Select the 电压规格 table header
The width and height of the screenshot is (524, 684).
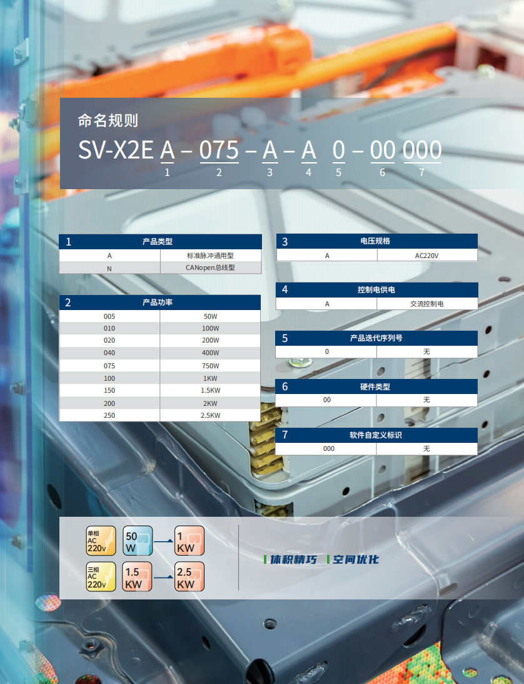(375, 241)
